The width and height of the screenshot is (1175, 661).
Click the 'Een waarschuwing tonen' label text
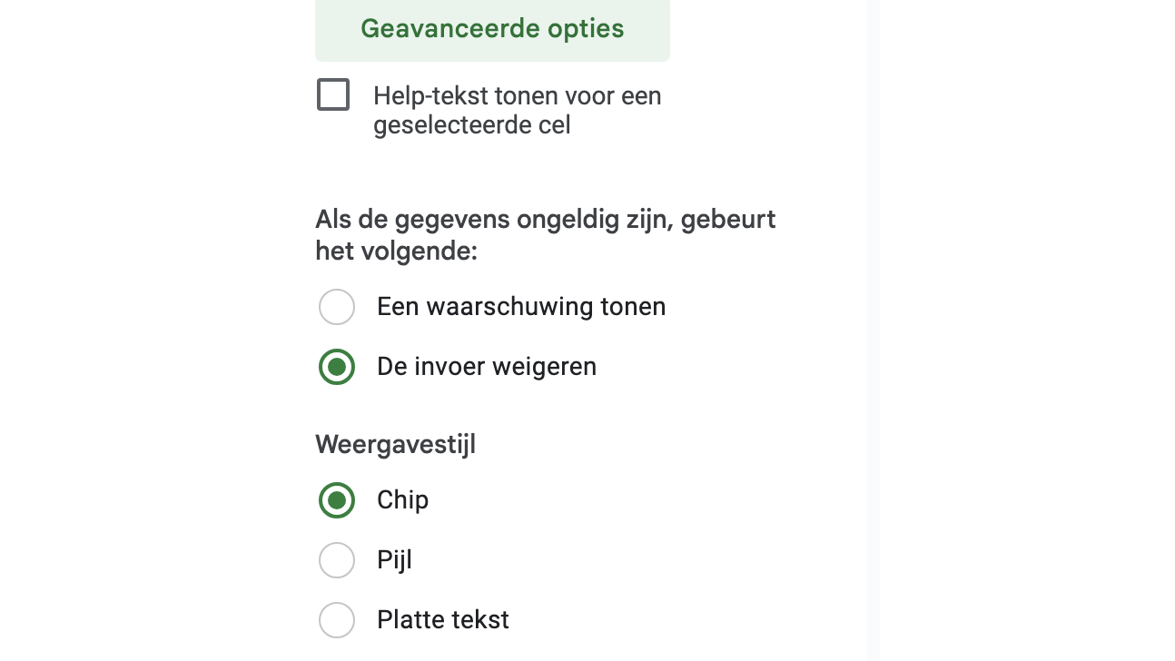[x=521, y=307]
